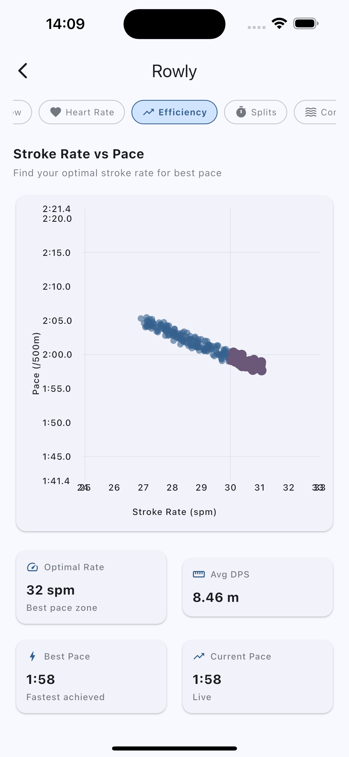Tap the back chevron arrow
349x757 pixels.
point(23,71)
